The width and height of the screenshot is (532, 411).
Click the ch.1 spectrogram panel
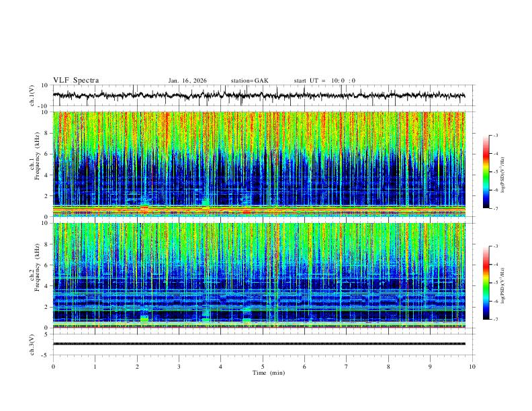tap(259, 164)
